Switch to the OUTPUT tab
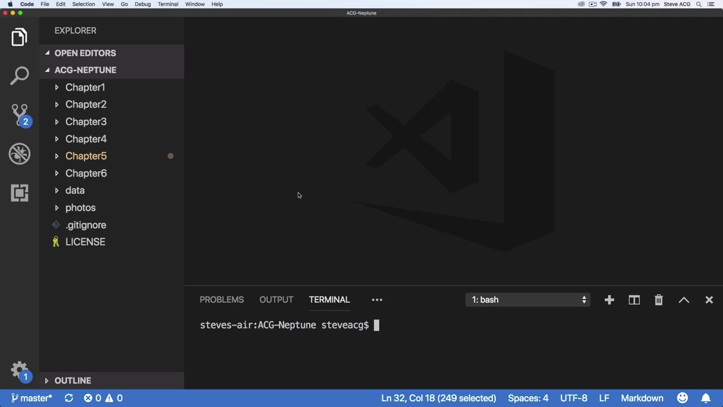The image size is (723, 407). (x=276, y=300)
